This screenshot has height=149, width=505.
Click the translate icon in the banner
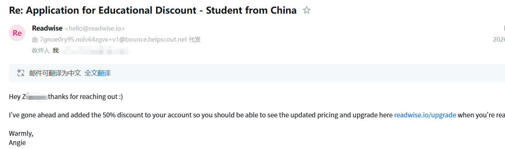[21, 73]
